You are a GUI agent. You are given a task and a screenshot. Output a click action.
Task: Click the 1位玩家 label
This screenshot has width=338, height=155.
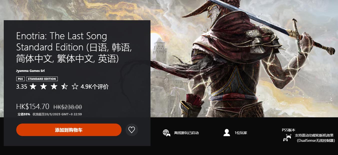(x=241, y=133)
